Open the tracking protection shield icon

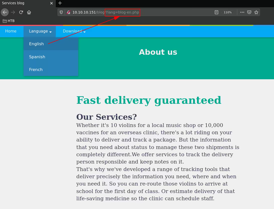pos(61,12)
